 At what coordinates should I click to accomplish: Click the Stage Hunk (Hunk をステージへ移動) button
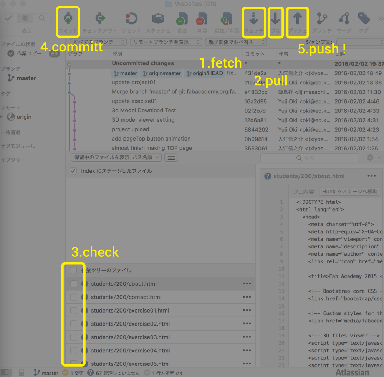tap(349, 192)
